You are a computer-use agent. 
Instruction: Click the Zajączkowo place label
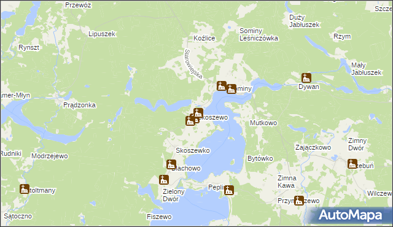[313, 147]
